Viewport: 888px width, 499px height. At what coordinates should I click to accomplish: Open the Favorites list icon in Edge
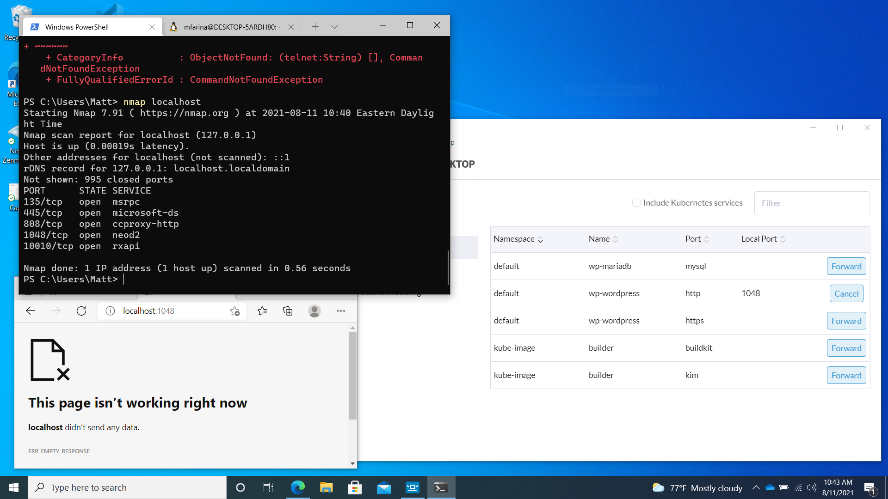[x=262, y=311]
